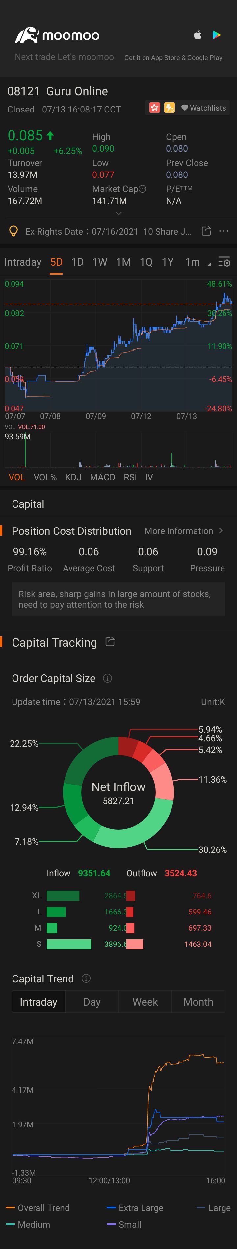Screen dimensions: 237x1249
Task: Tap the Google Play icon
Action: tap(217, 35)
